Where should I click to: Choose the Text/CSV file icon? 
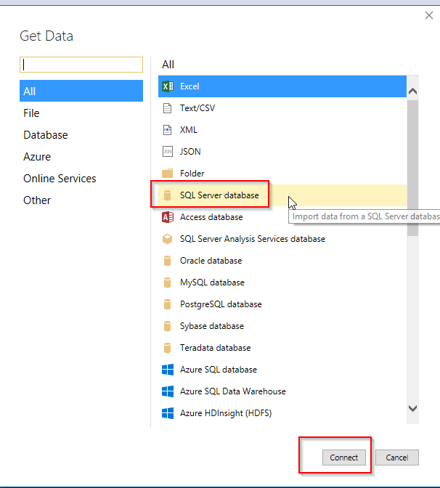click(x=168, y=108)
